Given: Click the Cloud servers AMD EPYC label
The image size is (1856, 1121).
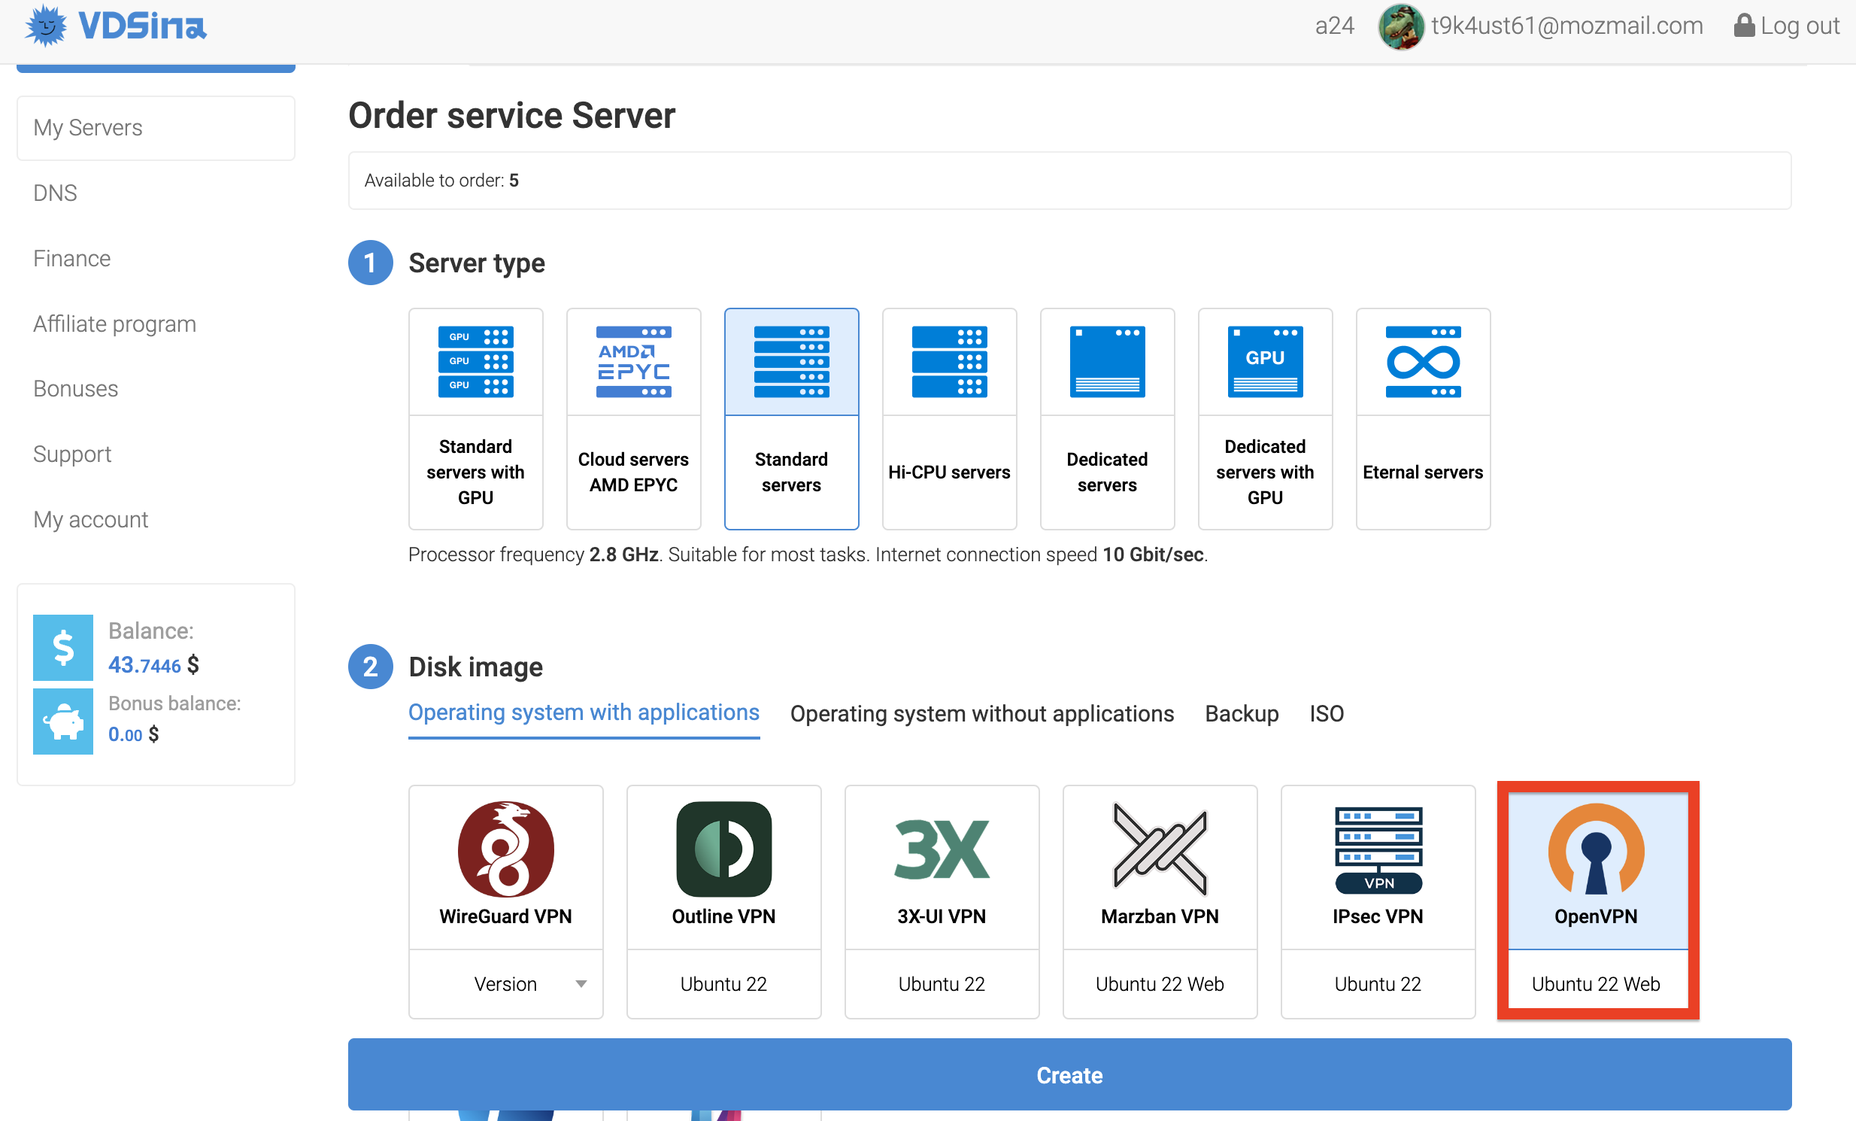Looking at the screenshot, I should (633, 472).
